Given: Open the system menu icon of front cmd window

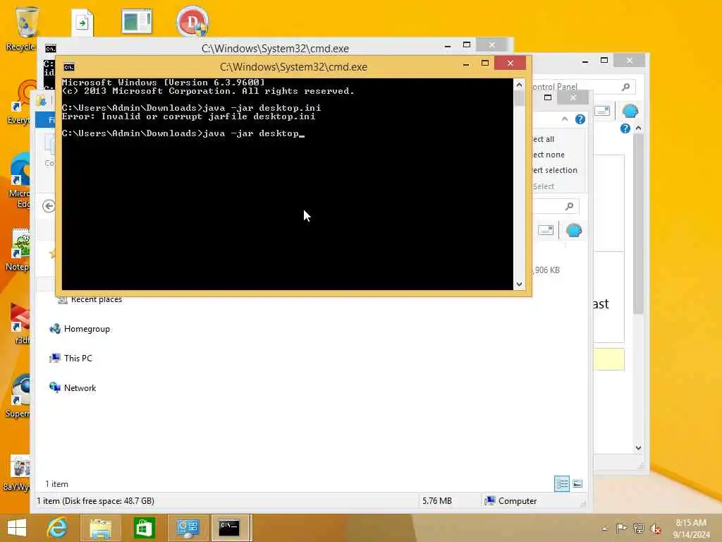Looking at the screenshot, I should (x=68, y=67).
